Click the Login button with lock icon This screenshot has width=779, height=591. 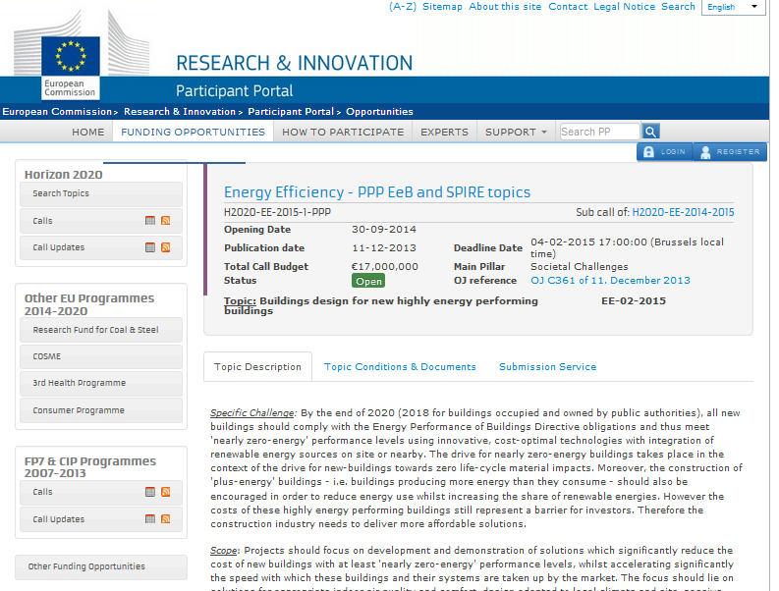[x=665, y=152]
